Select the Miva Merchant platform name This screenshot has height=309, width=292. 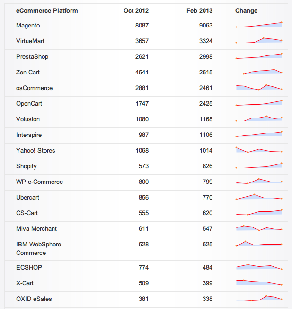pyautogui.click(x=36, y=228)
